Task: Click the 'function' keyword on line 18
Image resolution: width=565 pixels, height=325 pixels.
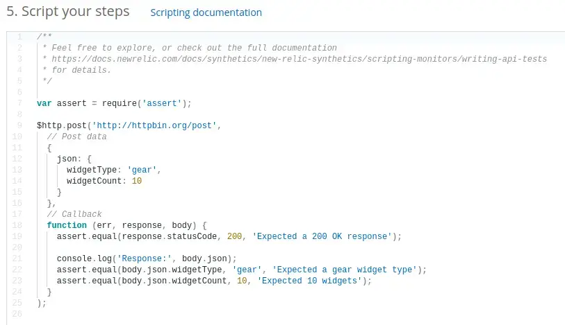Action: (x=67, y=225)
